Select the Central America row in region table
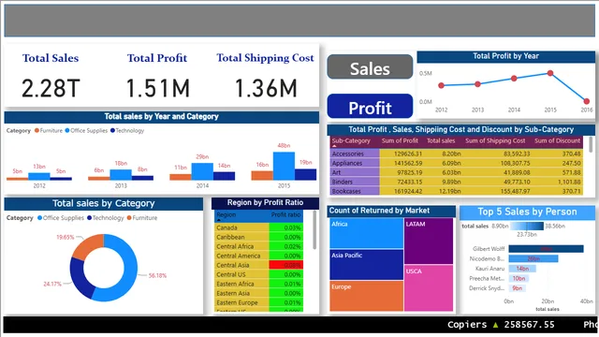The width and height of the screenshot is (599, 337). click(259, 256)
